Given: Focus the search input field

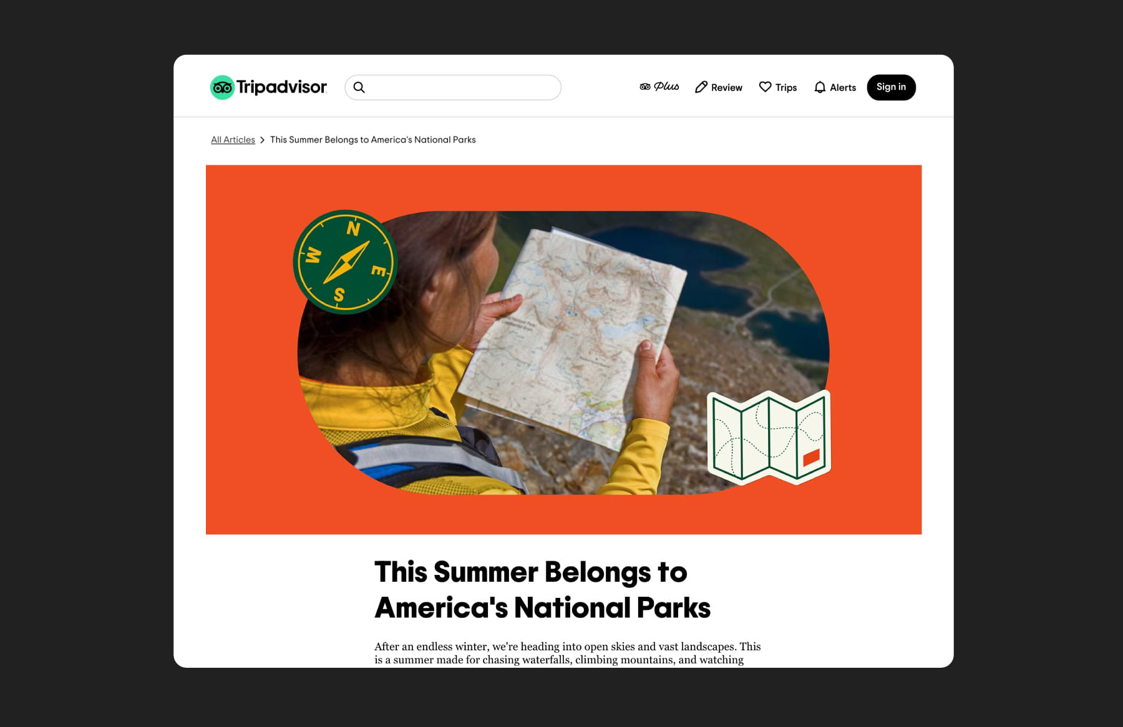Looking at the screenshot, I should (453, 87).
